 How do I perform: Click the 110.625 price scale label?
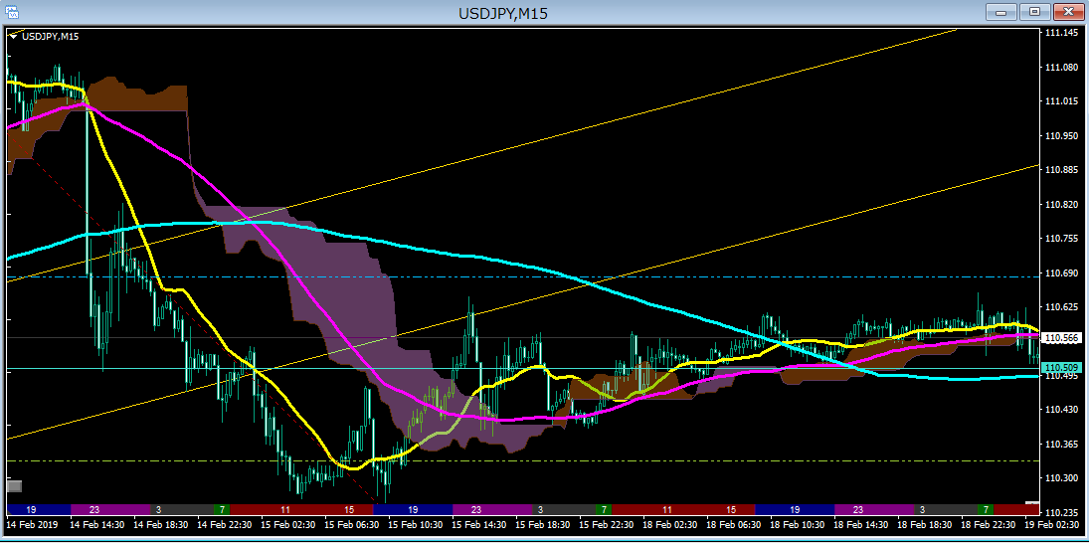tap(1061, 307)
